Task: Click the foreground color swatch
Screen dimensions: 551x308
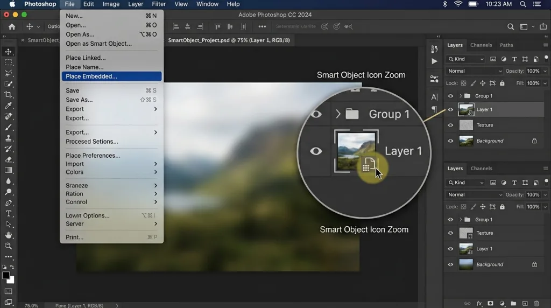Action: pyautogui.click(x=5, y=276)
